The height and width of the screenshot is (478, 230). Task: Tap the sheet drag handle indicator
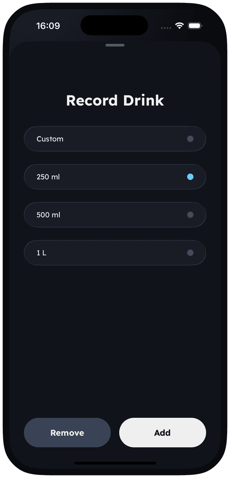[115, 46]
